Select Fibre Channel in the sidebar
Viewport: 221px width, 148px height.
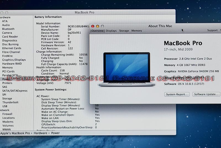click(11, 52)
